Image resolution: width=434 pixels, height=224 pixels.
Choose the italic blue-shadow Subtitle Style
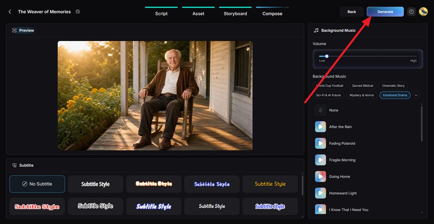click(x=153, y=206)
